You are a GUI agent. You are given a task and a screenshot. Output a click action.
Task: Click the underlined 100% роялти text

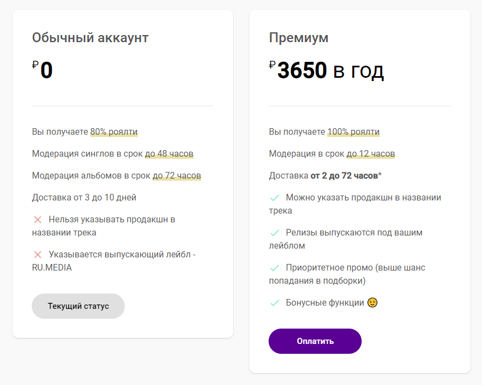[x=353, y=132]
